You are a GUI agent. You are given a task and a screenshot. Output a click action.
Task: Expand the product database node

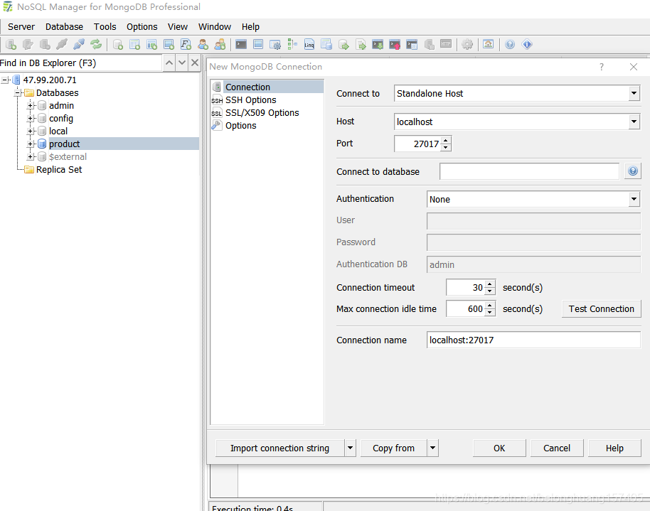click(x=30, y=144)
